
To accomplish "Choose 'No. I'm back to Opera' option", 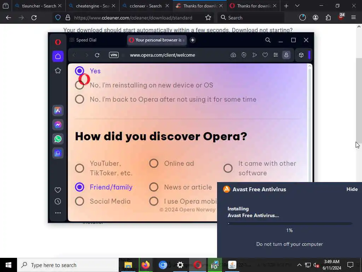I will [x=80, y=99].
